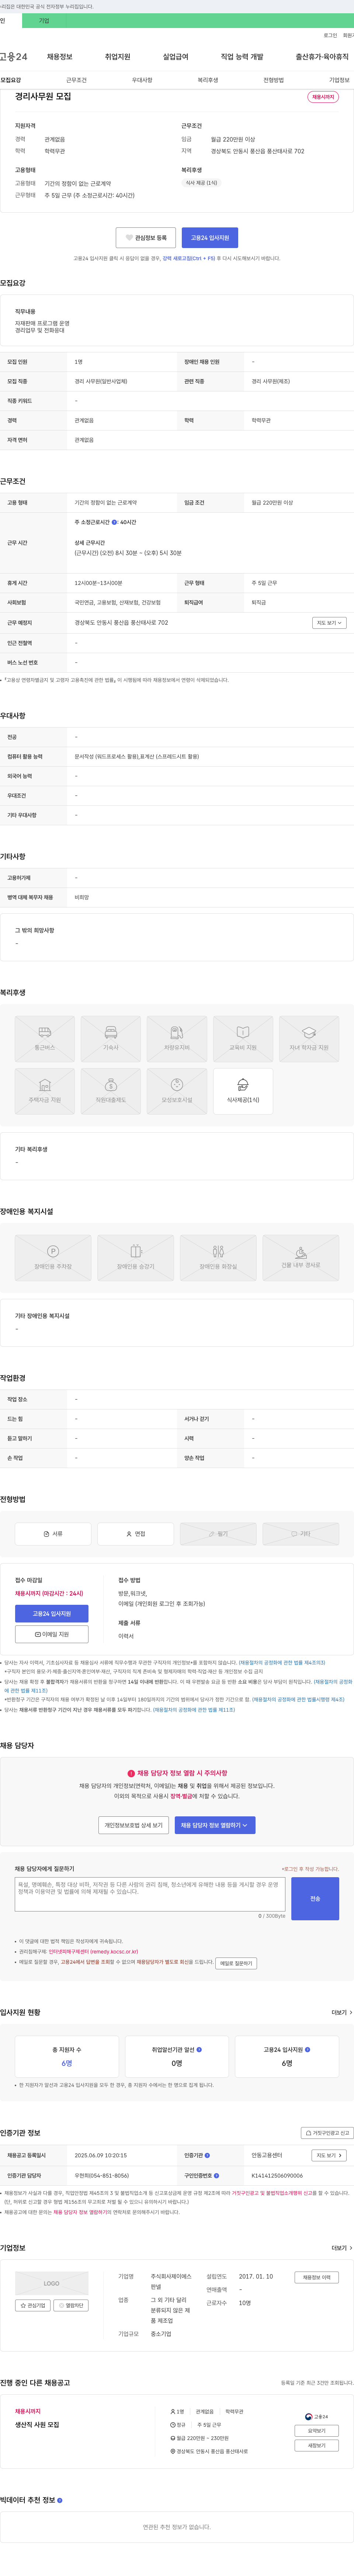This screenshot has width=354, height=2576.
Task: Open 더보기 beside 기업정보 heading
Action: (x=342, y=2248)
